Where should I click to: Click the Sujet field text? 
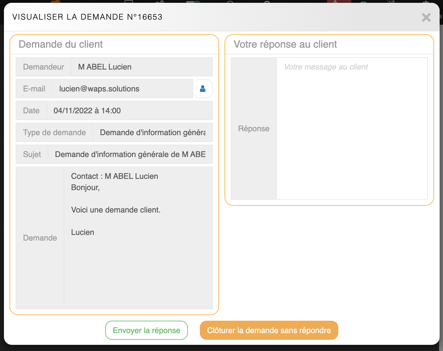coord(130,154)
